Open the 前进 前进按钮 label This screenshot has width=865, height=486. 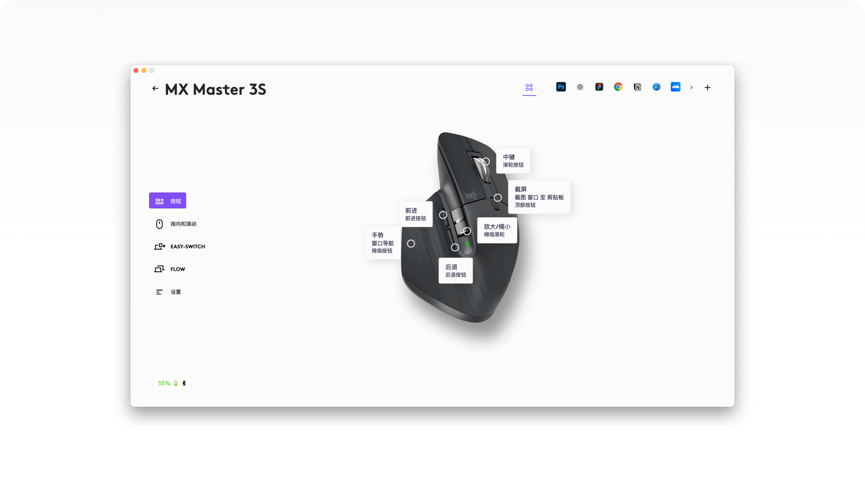[415, 214]
